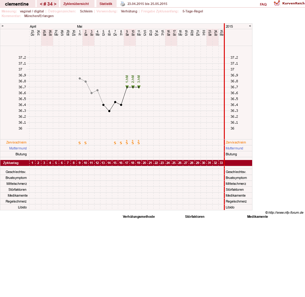Click the left Regelschmerz row label
The width and height of the screenshot is (305, 297).
pos(16,201)
